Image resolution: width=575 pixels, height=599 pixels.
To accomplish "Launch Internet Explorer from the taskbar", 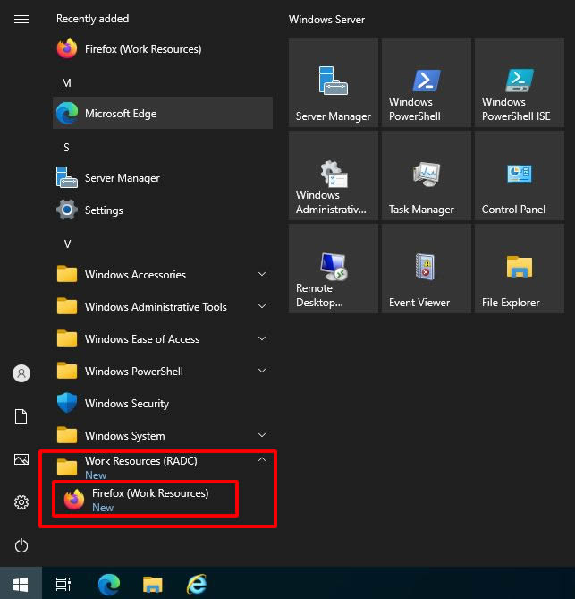I will [x=197, y=584].
